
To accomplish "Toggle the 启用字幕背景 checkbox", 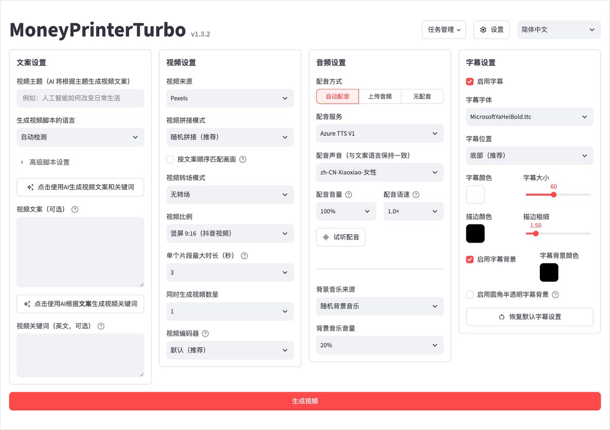I will click(x=470, y=259).
